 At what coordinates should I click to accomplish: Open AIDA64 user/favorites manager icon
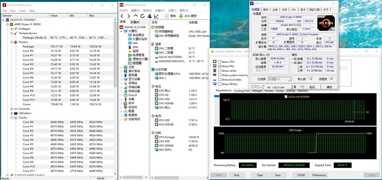[x=149, y=16]
